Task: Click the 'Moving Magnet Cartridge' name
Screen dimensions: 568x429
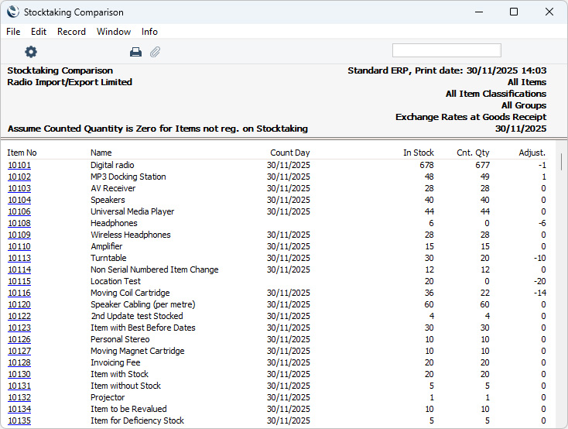Action: 137,351
